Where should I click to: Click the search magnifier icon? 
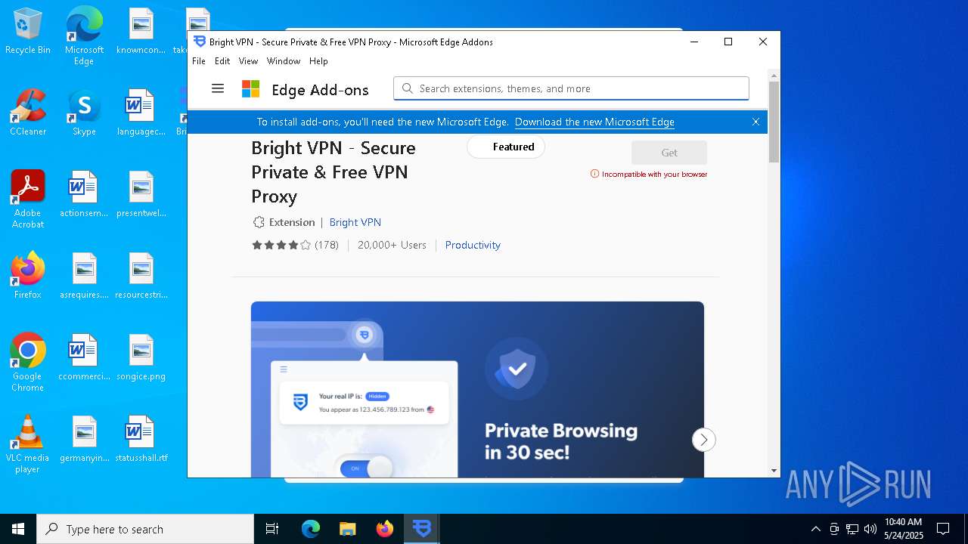[407, 88]
